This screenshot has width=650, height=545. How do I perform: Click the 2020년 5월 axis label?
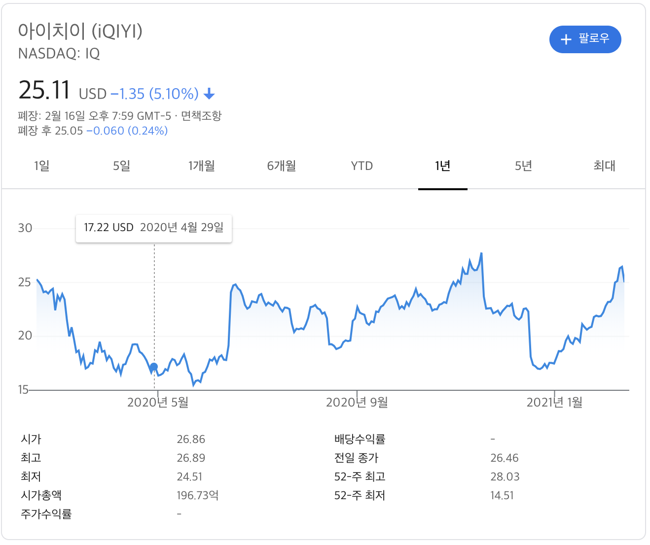click(158, 403)
